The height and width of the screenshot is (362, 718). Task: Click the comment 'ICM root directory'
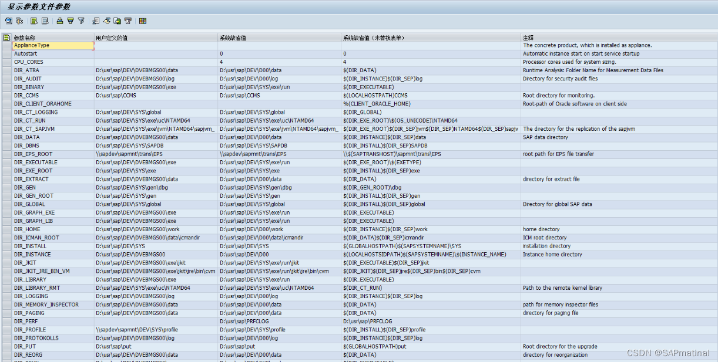pos(545,238)
